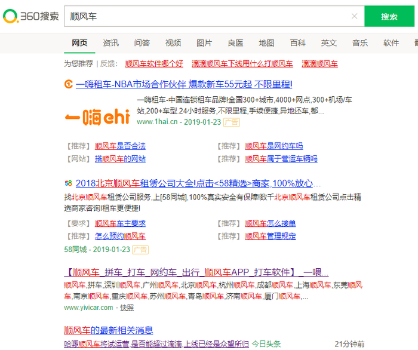Click the 360搜索 logo
The width and height of the screenshot is (418, 350).
tap(30, 16)
